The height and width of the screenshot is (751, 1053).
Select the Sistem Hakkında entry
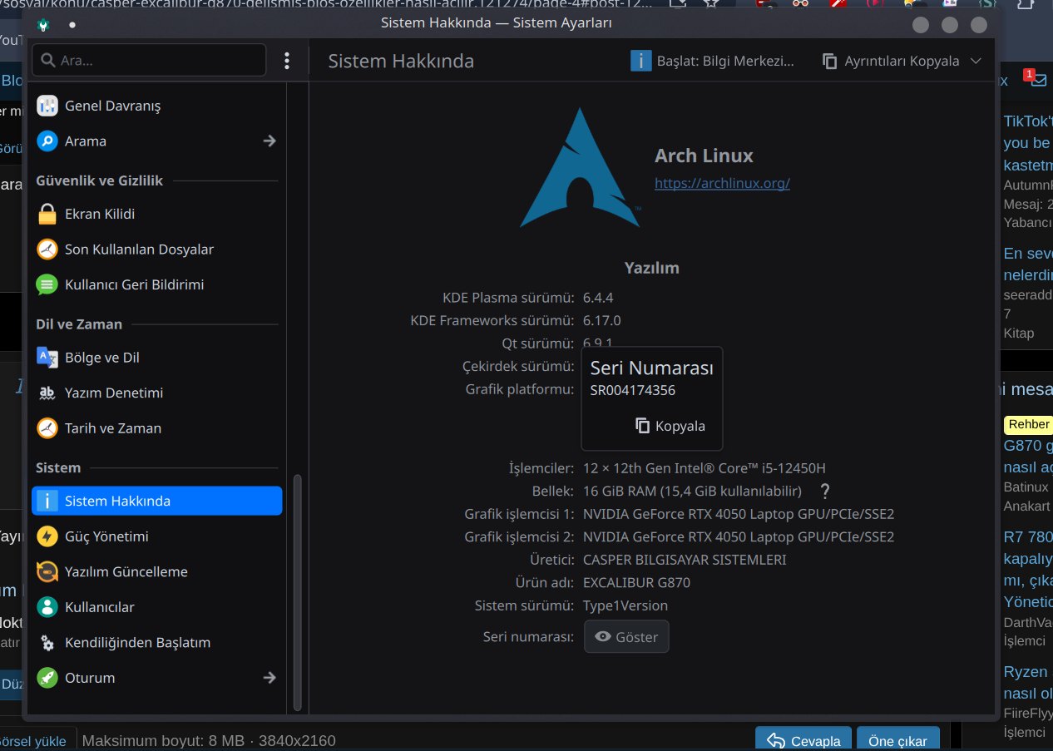point(156,501)
